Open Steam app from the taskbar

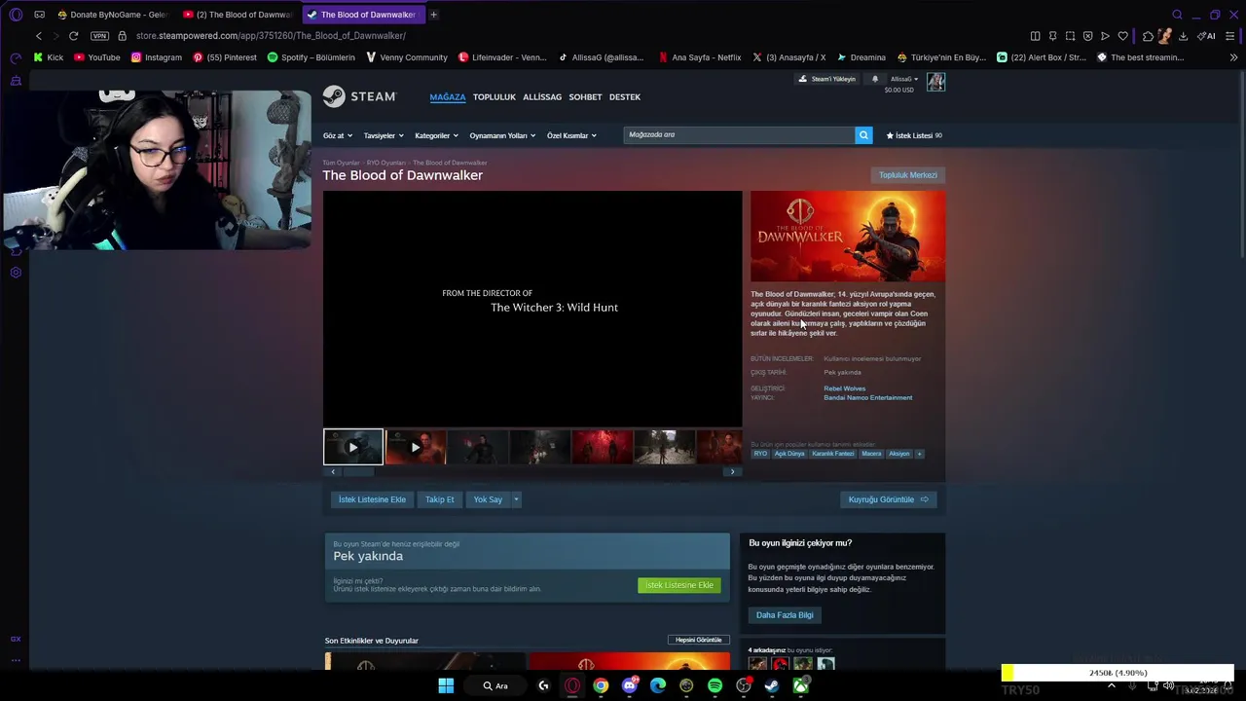pyautogui.click(x=772, y=686)
